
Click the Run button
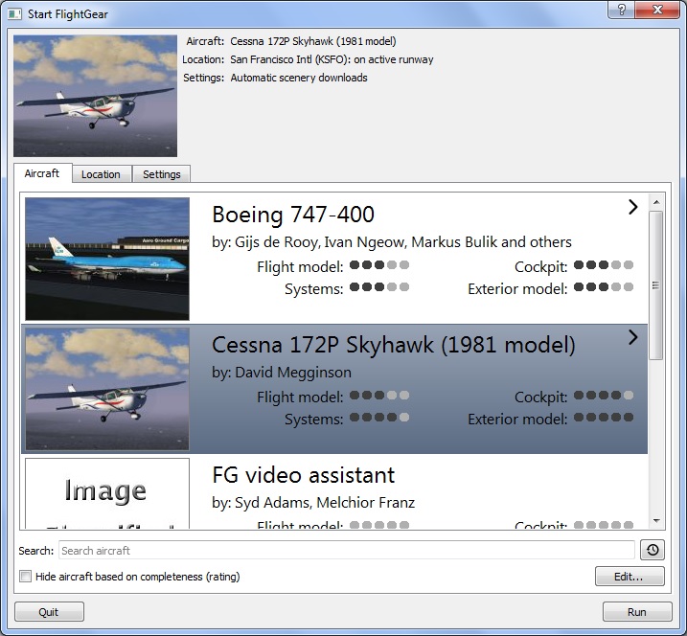(x=637, y=611)
